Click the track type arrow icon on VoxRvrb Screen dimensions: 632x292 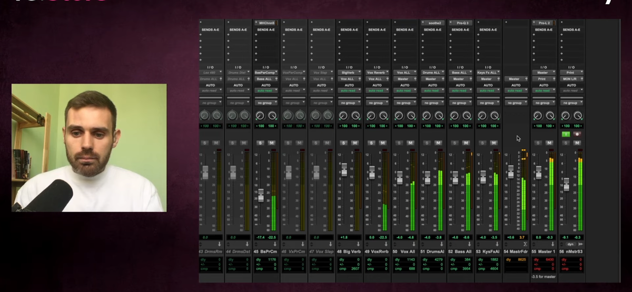387,244
